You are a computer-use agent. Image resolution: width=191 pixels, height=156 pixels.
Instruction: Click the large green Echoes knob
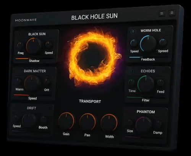(146, 84)
